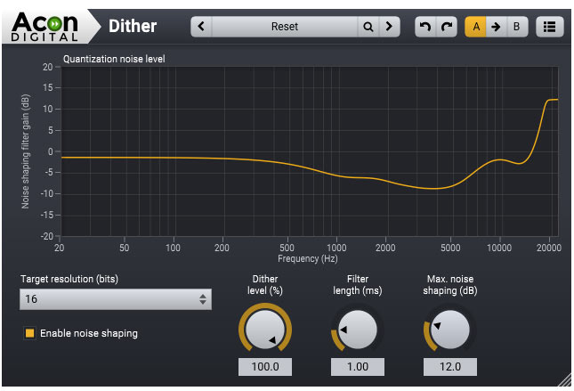Edit the Max. noise shaping value 12.0
Image resolution: width=574 pixels, height=391 pixels.
click(450, 366)
